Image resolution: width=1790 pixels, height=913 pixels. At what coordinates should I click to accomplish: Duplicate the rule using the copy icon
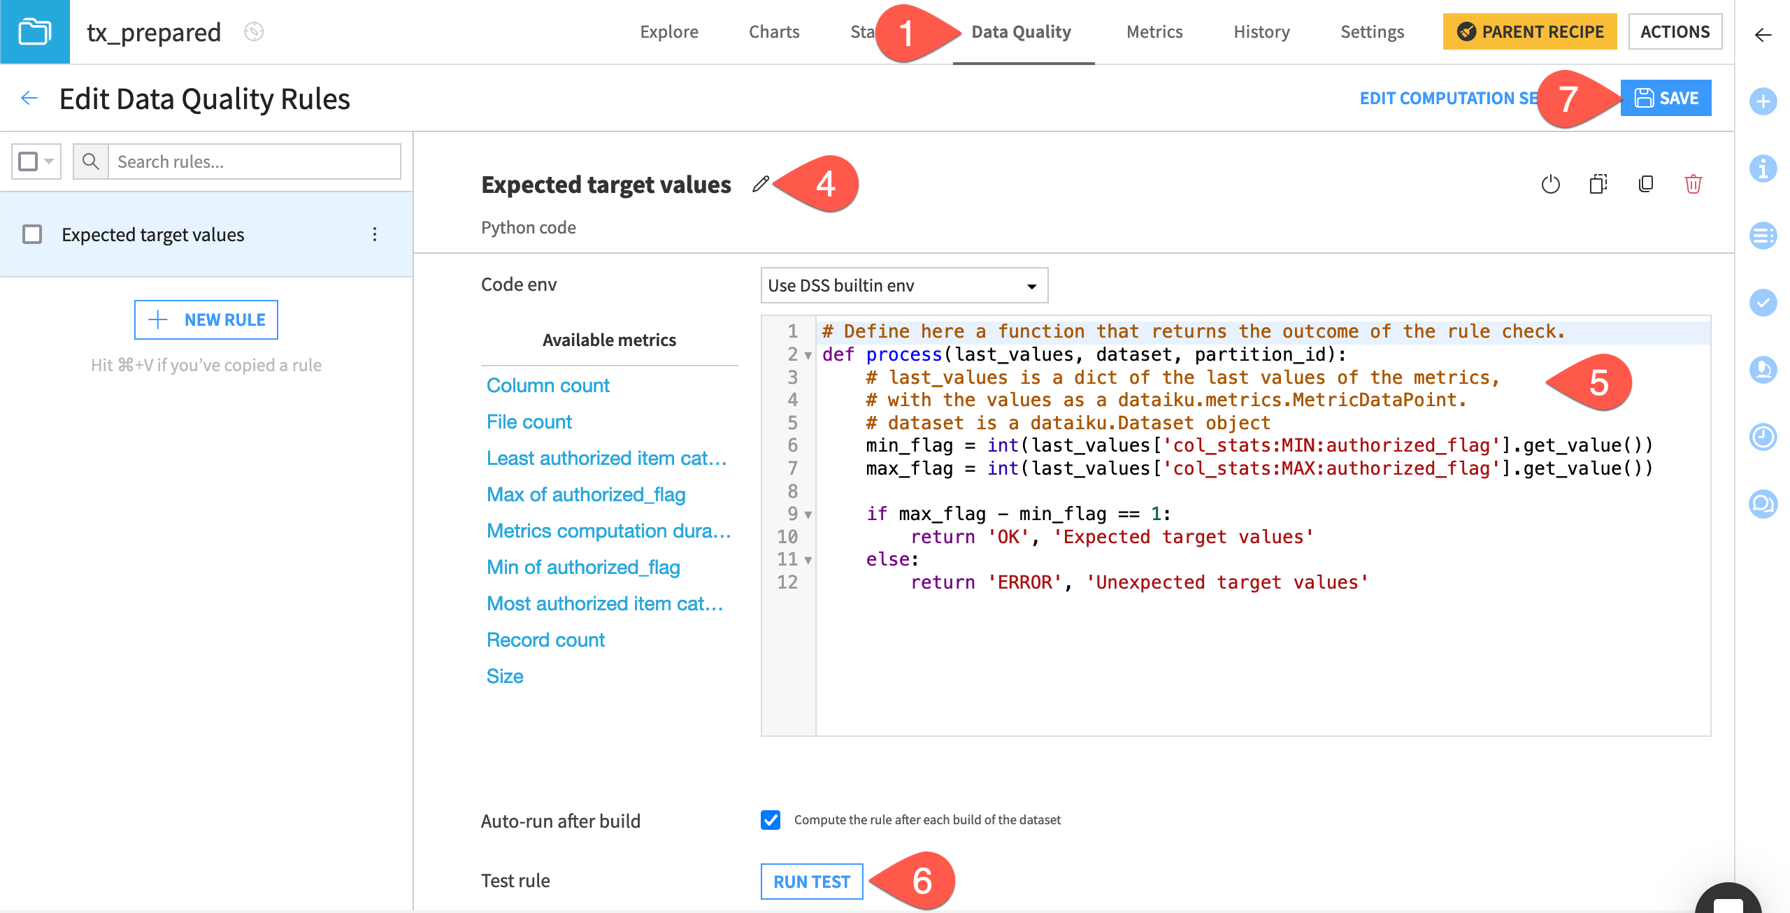(1645, 185)
